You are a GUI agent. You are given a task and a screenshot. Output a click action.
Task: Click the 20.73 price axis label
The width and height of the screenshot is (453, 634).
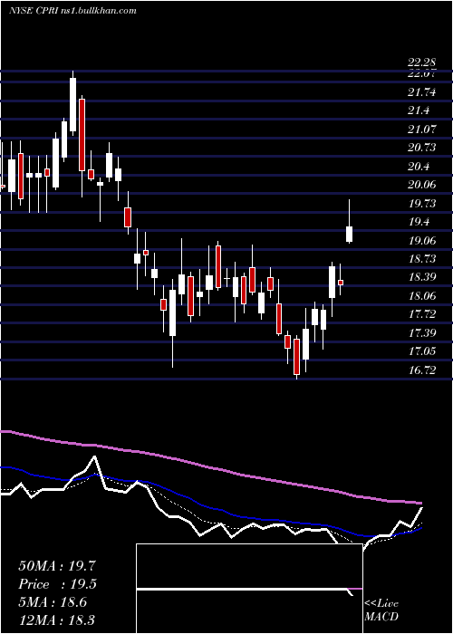click(422, 148)
